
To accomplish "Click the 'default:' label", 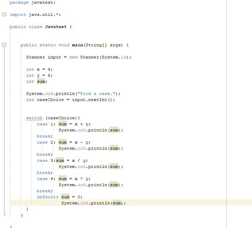I will pyautogui.click(x=47, y=197).
